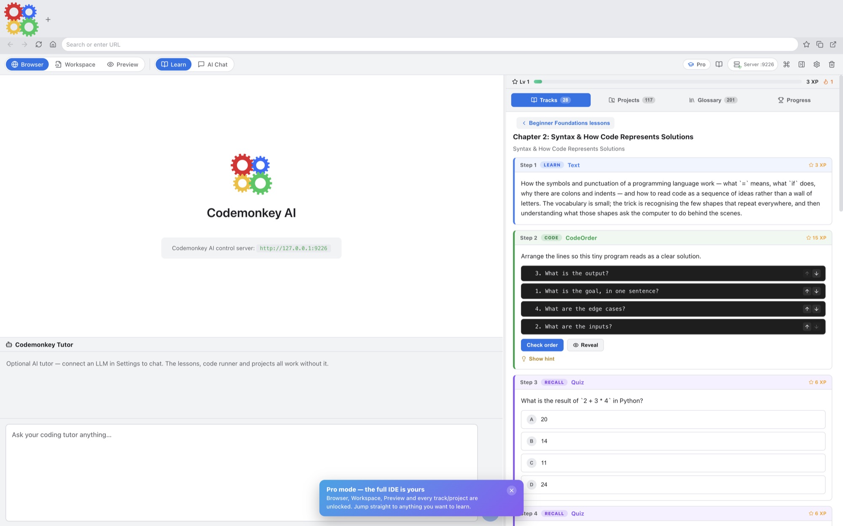The image size is (843, 526).
Task: Close the Pro mode notification
Action: (511, 490)
